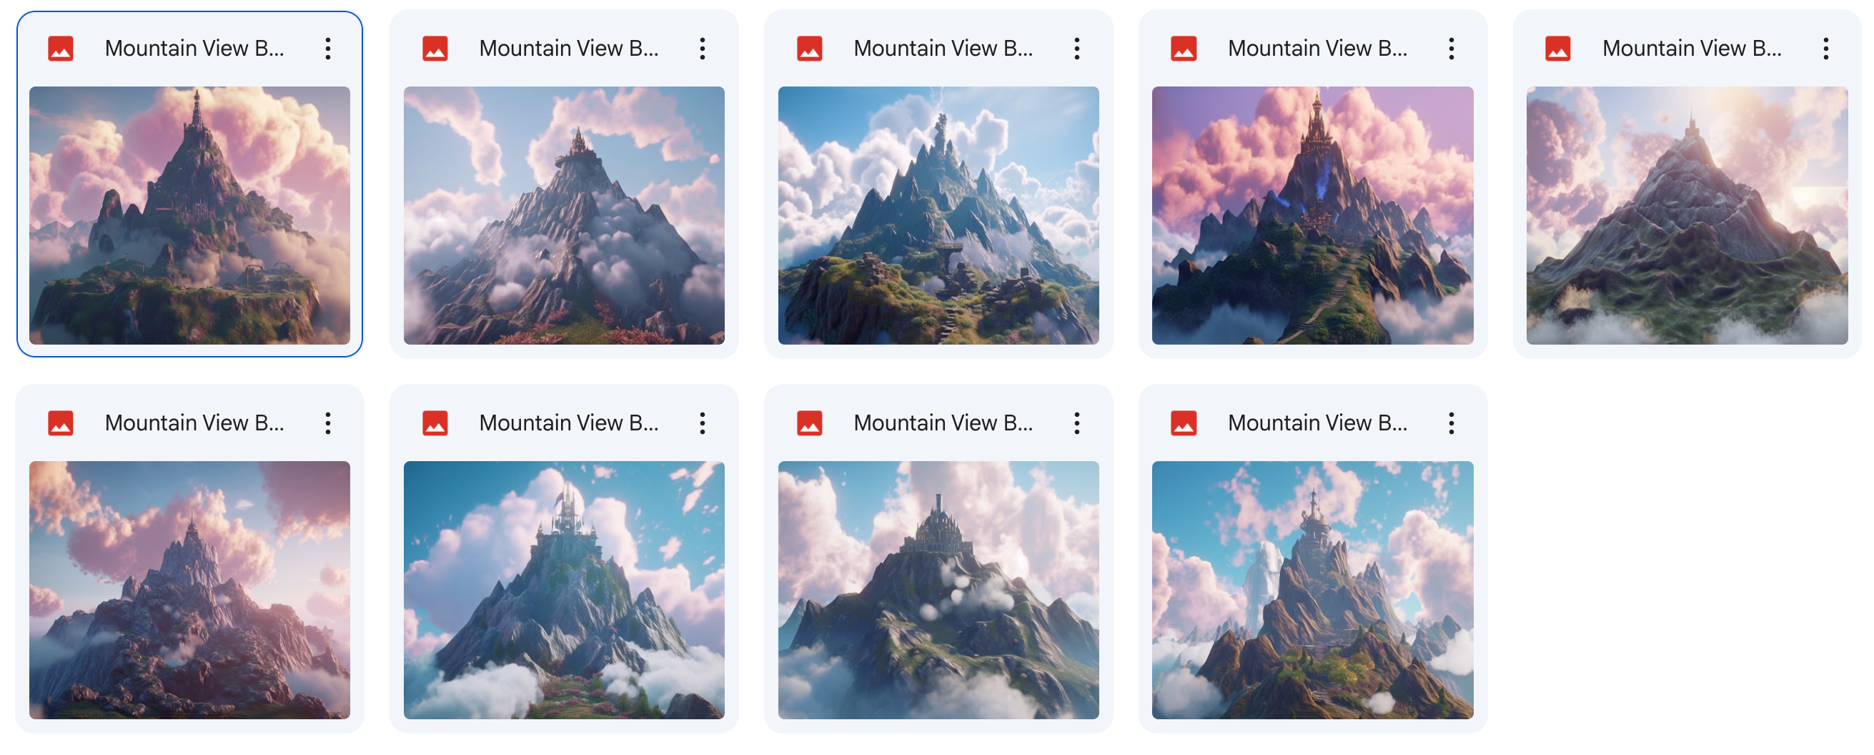Screen dimensions: 1874x755
Task: Open three-dot menu of first row, third file
Action: coord(1076,49)
